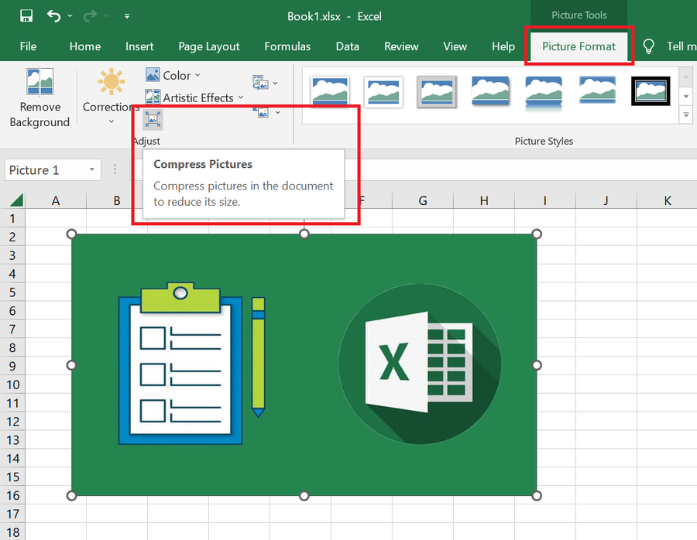
Task: Open the View tab
Action: coord(455,46)
